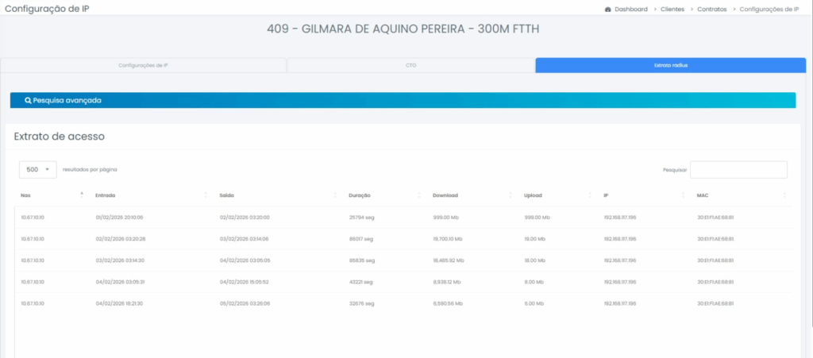813x358 pixels.
Task: Switch to the Configurações de IP tab
Action: [143, 65]
